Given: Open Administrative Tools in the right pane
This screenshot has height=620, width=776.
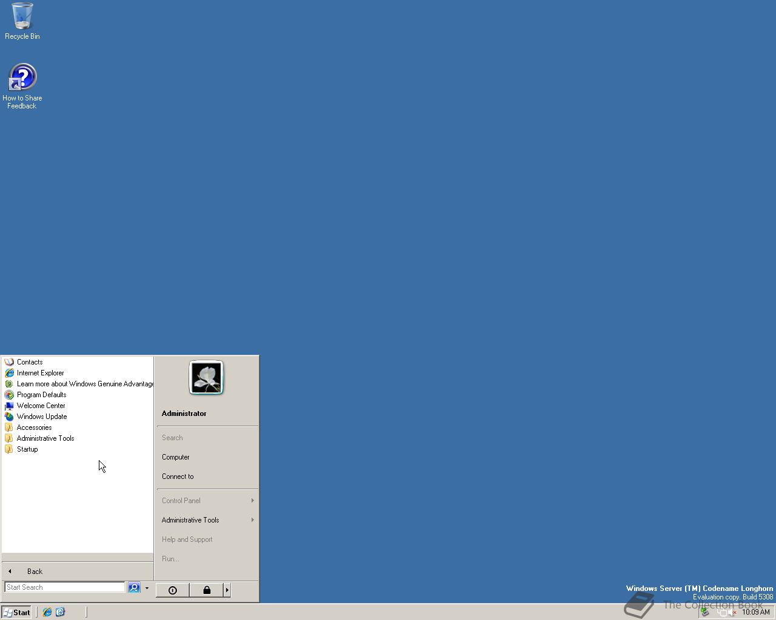Looking at the screenshot, I should click(x=190, y=520).
